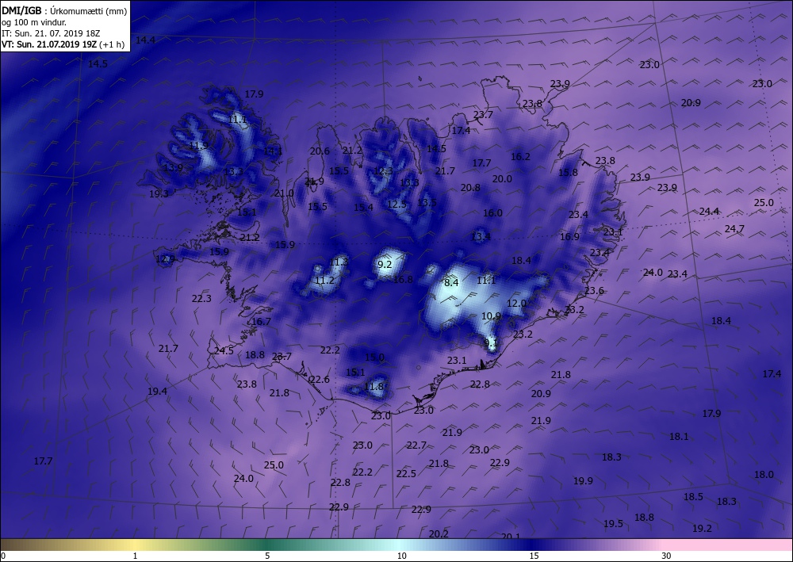
Task: Click the map value 18.1
Action: [x=679, y=437]
